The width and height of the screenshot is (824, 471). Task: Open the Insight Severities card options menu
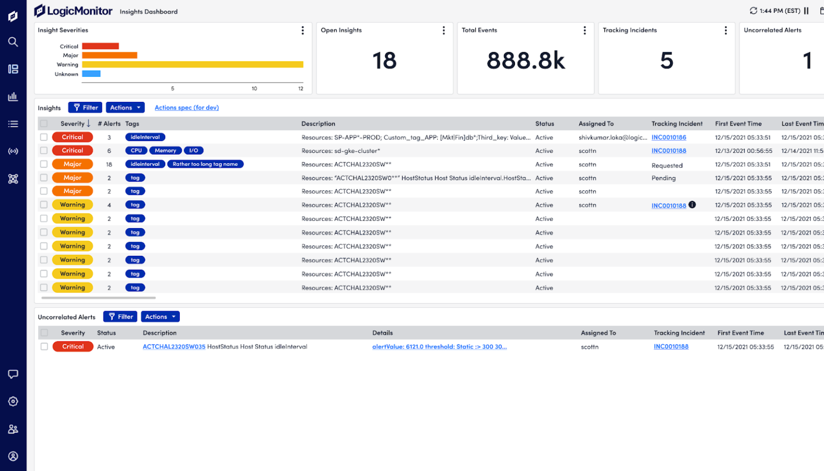point(303,31)
